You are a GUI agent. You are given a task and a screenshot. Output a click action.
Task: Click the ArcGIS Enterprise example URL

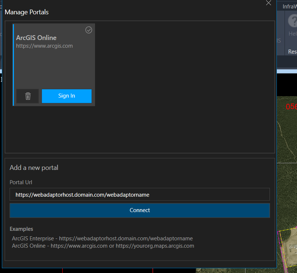[x=102, y=238]
